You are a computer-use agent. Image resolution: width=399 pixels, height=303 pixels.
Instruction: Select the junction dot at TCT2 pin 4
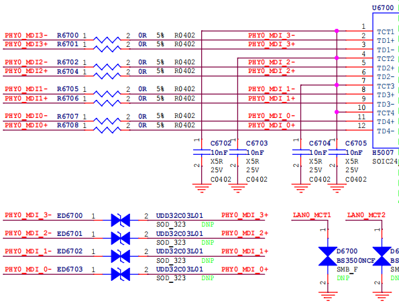click(337, 58)
